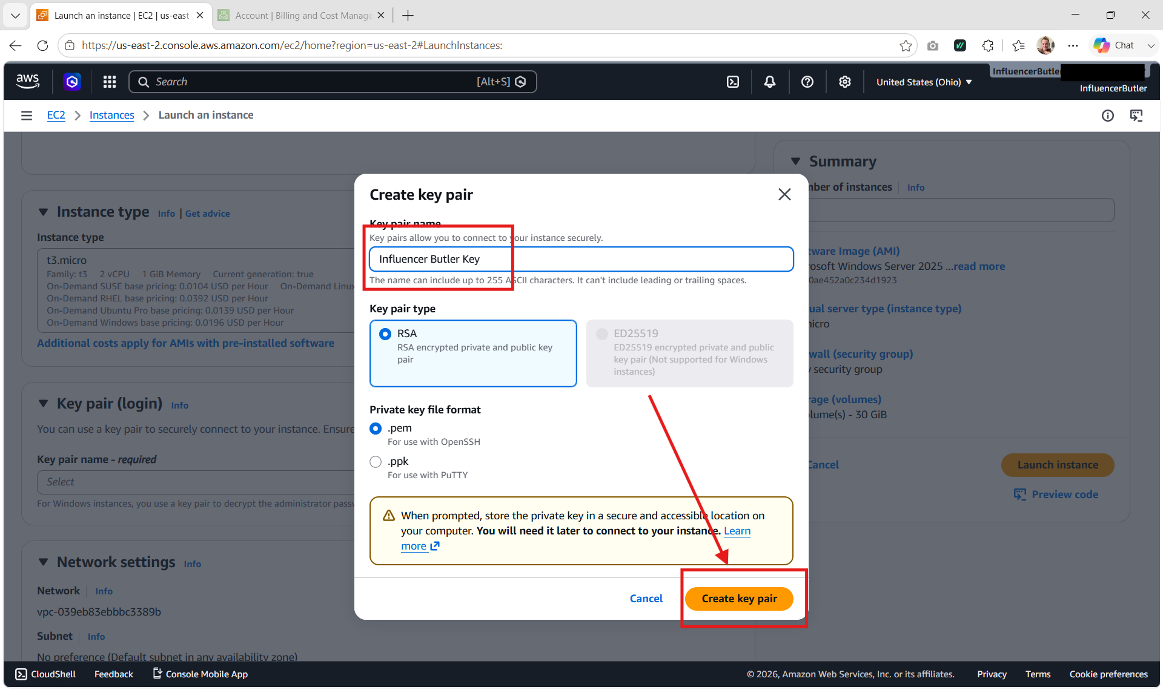Open the info panel icon near breadcrumbs
This screenshot has width=1163, height=690.
pos(1108,116)
